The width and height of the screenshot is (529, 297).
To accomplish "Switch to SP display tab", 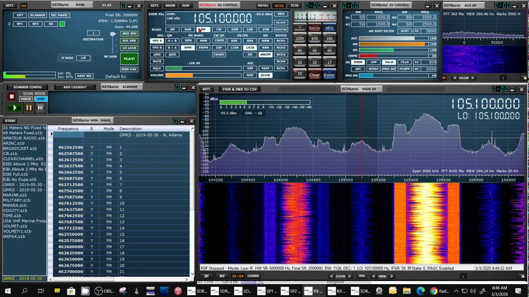I will coord(207,276).
